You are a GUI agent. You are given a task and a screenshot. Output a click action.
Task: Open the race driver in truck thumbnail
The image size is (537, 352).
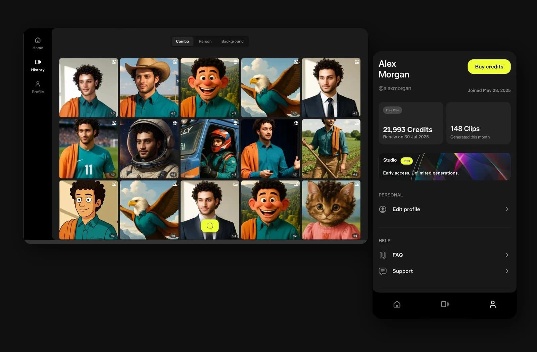point(210,149)
